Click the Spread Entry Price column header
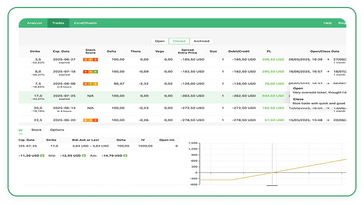This screenshot has height=205, width=364. click(x=188, y=51)
